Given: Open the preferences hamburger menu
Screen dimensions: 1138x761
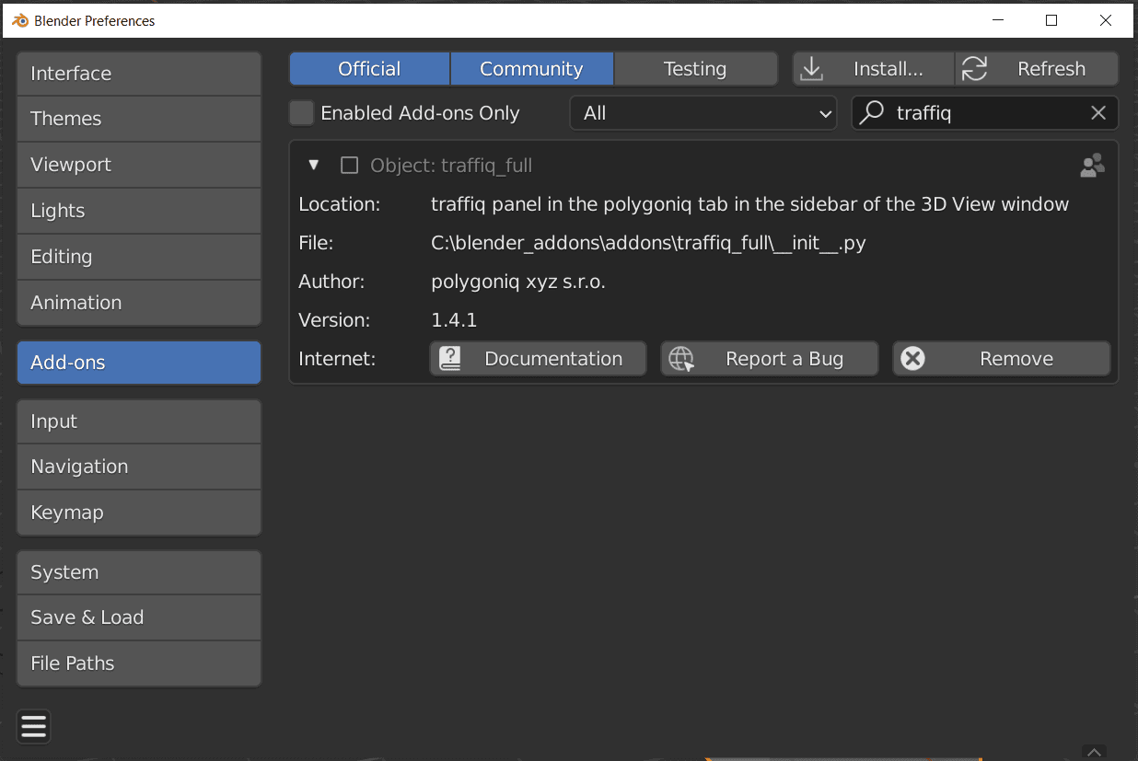Looking at the screenshot, I should 33,727.
